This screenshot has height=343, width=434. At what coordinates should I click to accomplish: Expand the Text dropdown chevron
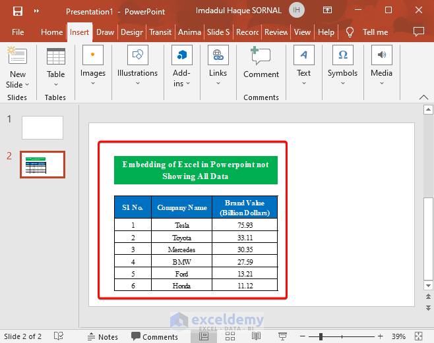[x=304, y=83]
